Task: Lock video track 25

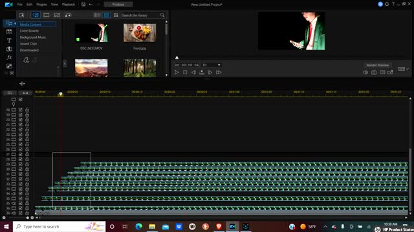Action: click(x=27, y=144)
